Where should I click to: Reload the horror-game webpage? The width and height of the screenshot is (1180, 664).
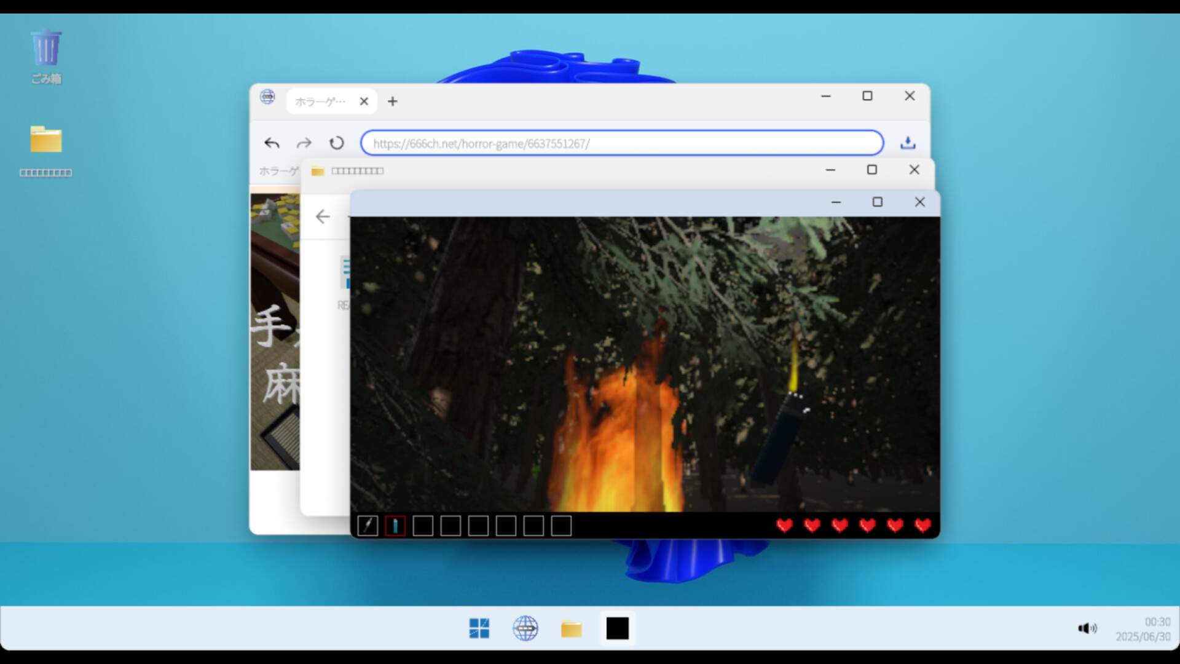click(x=336, y=143)
